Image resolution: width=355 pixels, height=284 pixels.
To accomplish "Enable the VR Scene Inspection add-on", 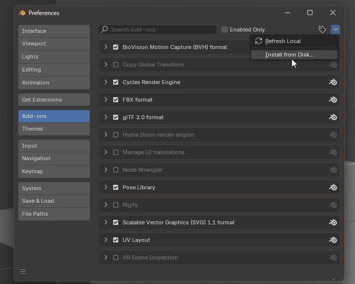I will [116, 257].
